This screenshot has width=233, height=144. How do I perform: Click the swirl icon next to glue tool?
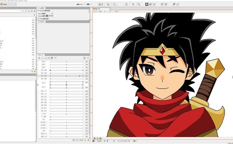point(166,4)
